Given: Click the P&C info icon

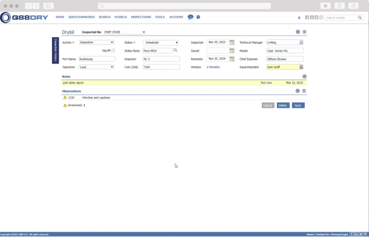Looking at the screenshot, I should point(109,50).
